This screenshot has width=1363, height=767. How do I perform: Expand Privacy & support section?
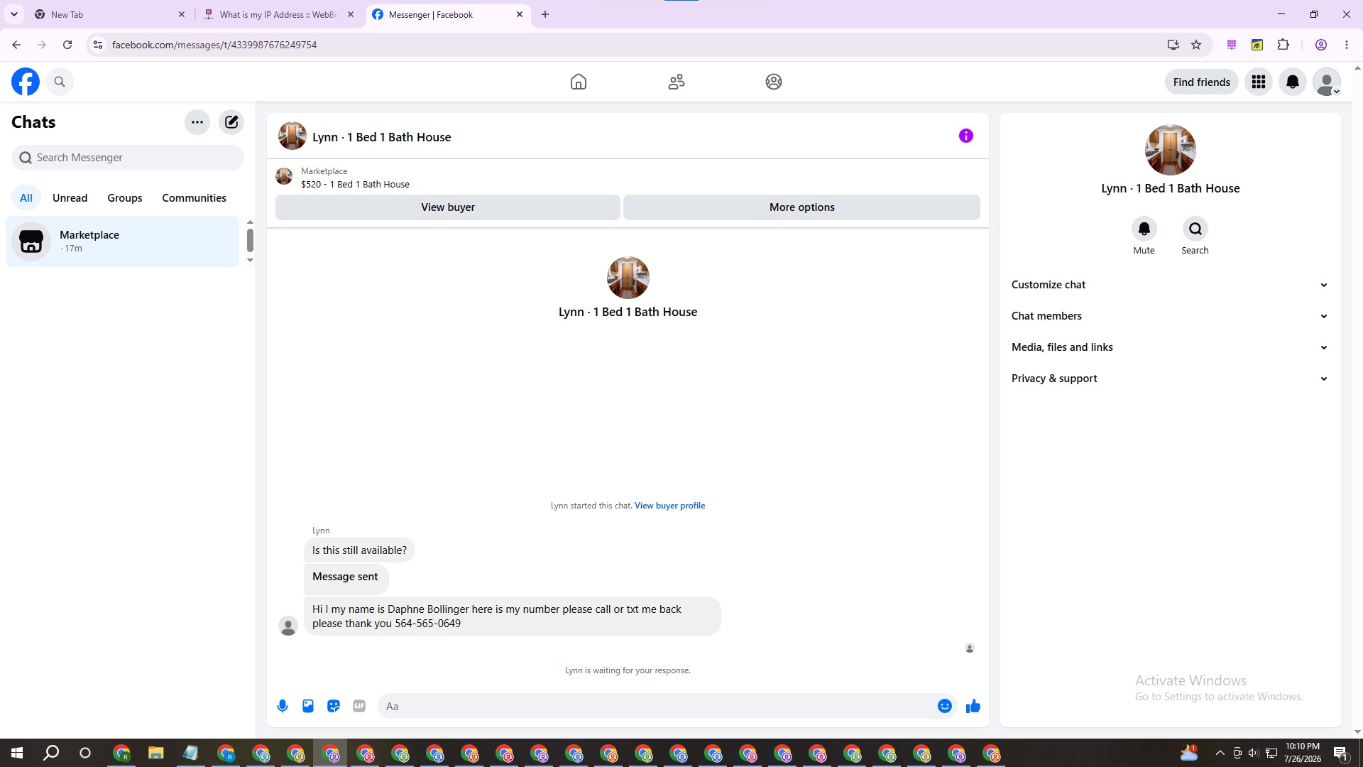pos(1171,379)
